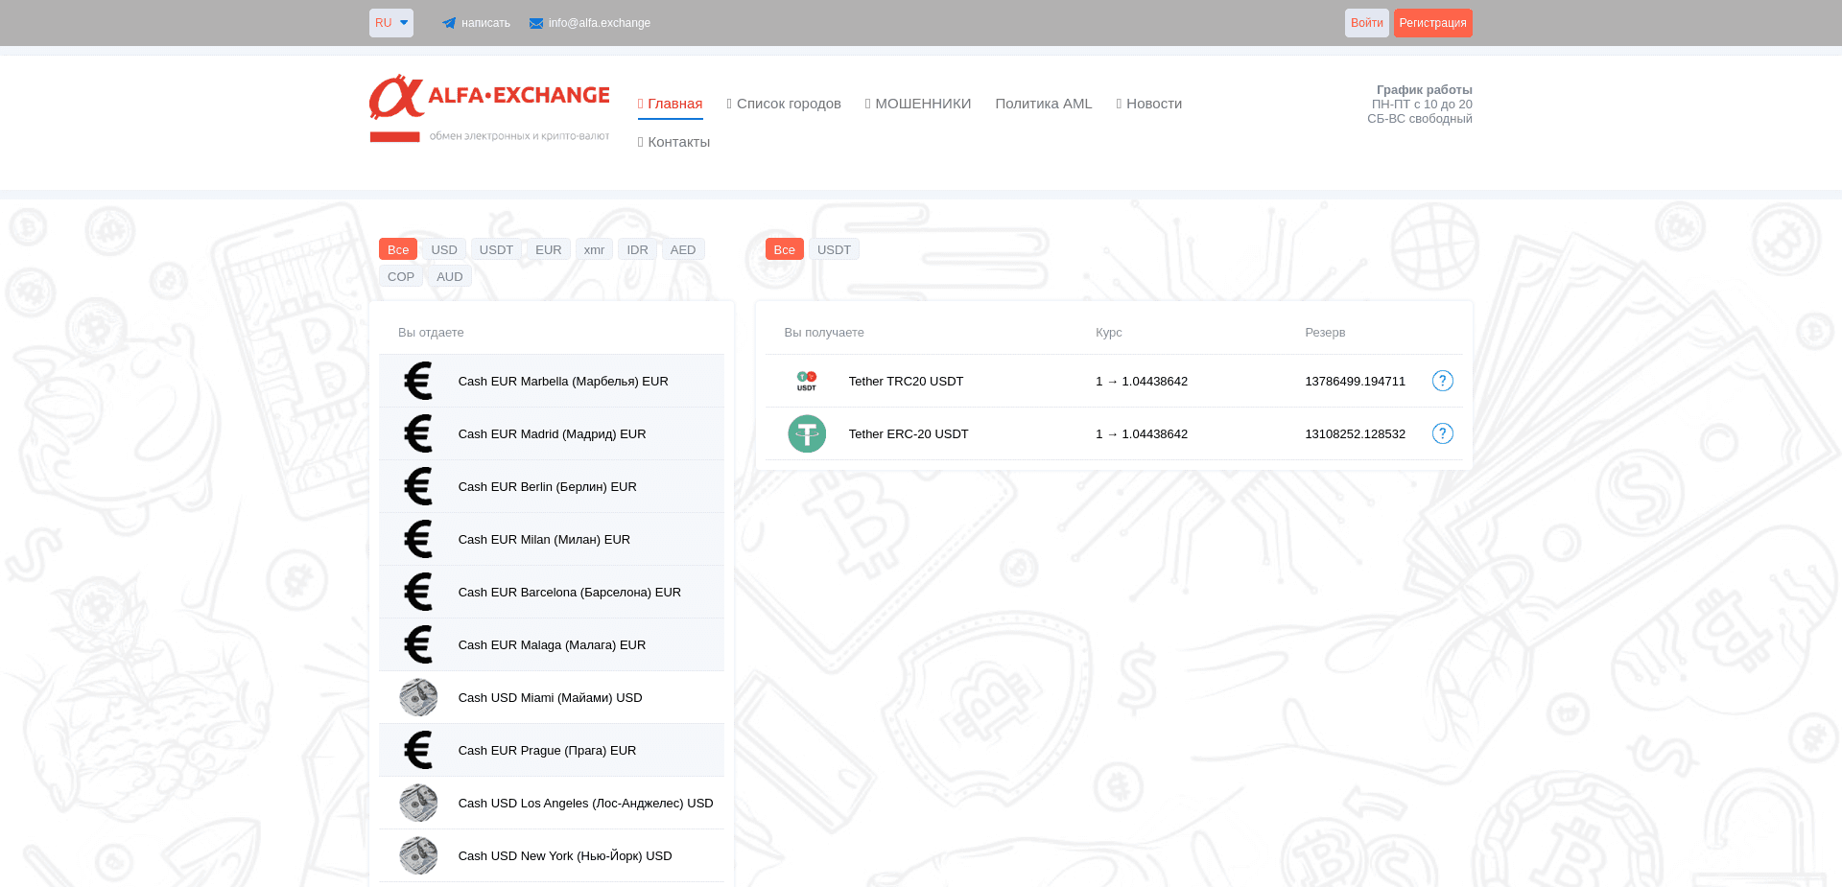
Task: Open the «Список городов» menu item
Action: point(783,104)
